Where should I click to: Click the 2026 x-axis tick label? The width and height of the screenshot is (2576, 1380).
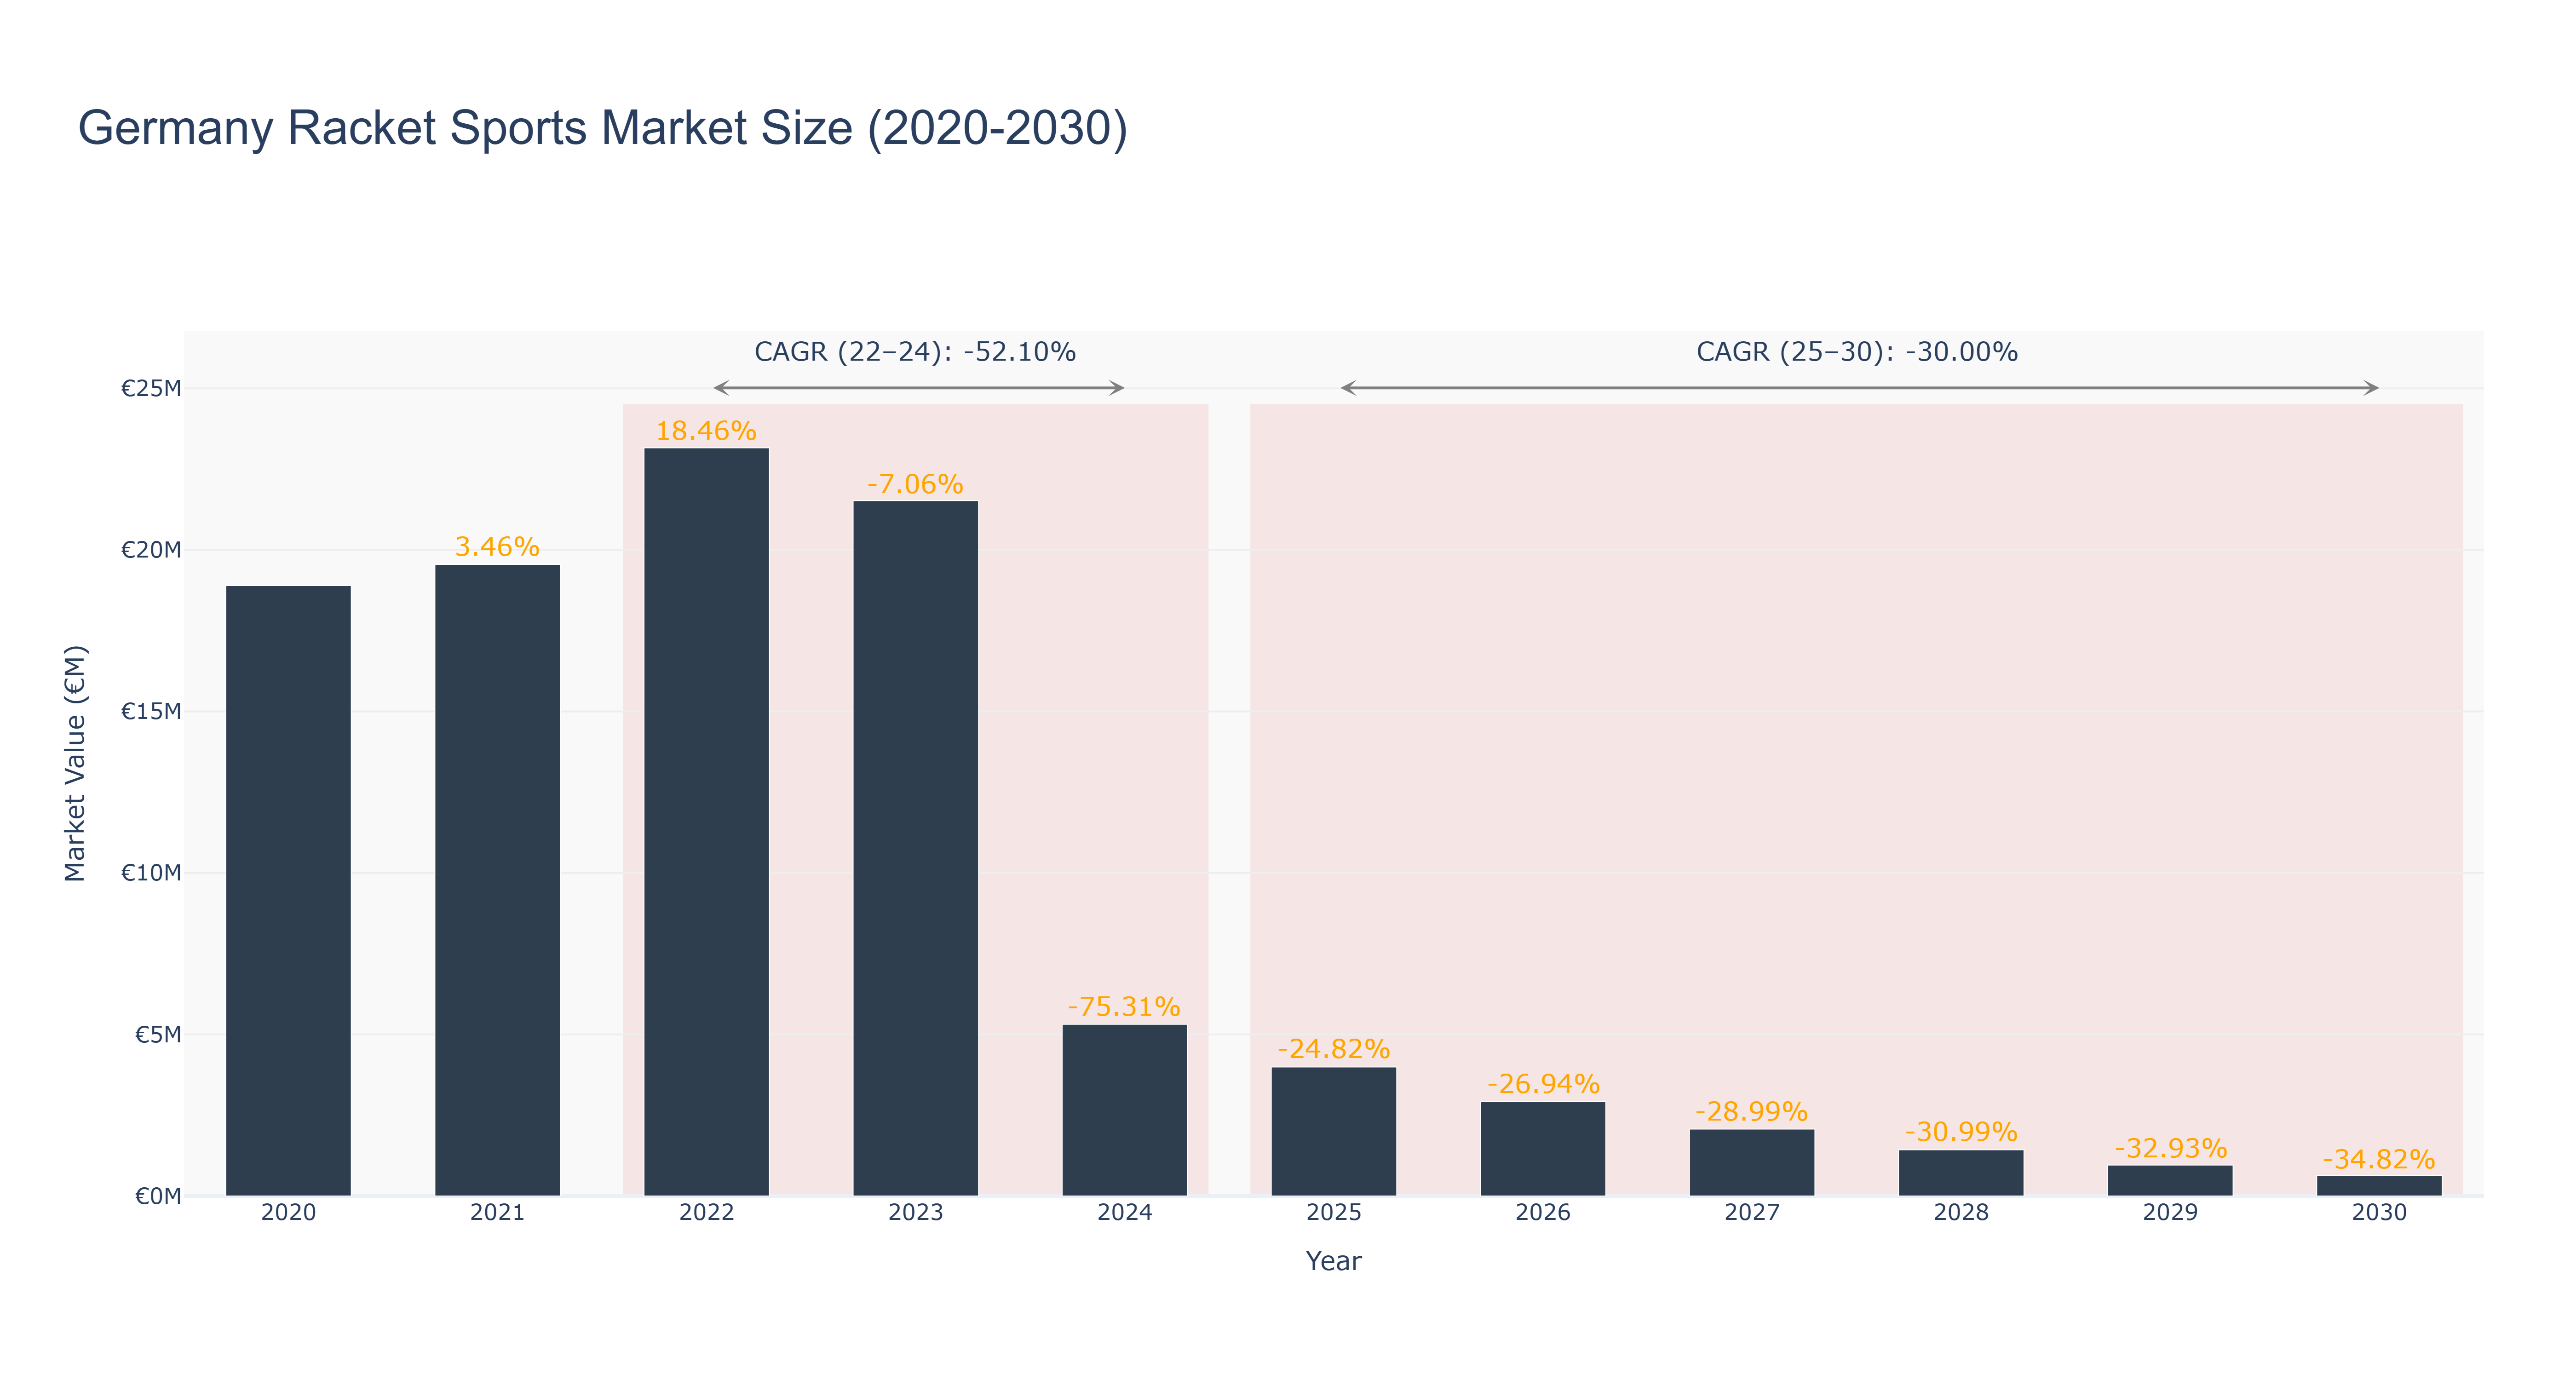click(1542, 1213)
